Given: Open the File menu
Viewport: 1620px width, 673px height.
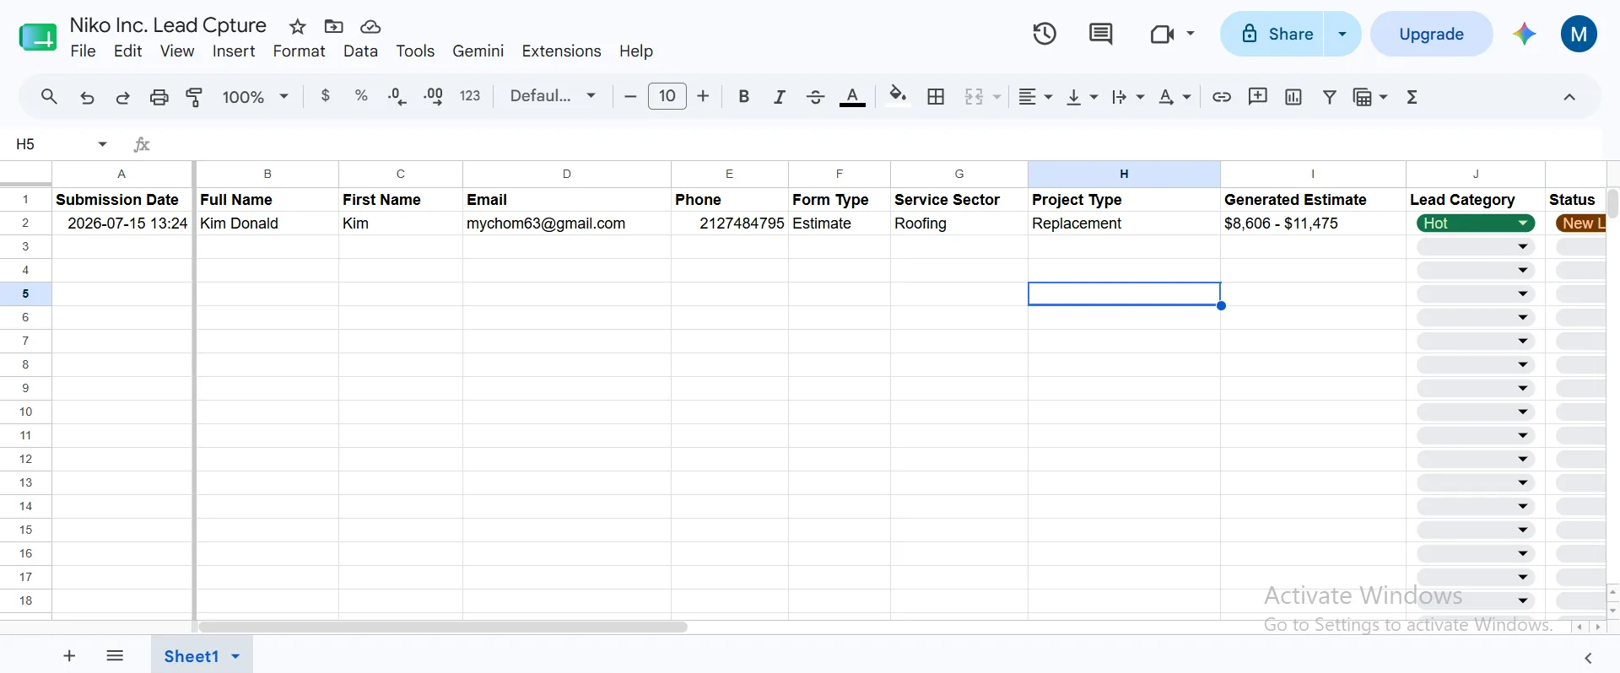Looking at the screenshot, I should click(x=83, y=51).
